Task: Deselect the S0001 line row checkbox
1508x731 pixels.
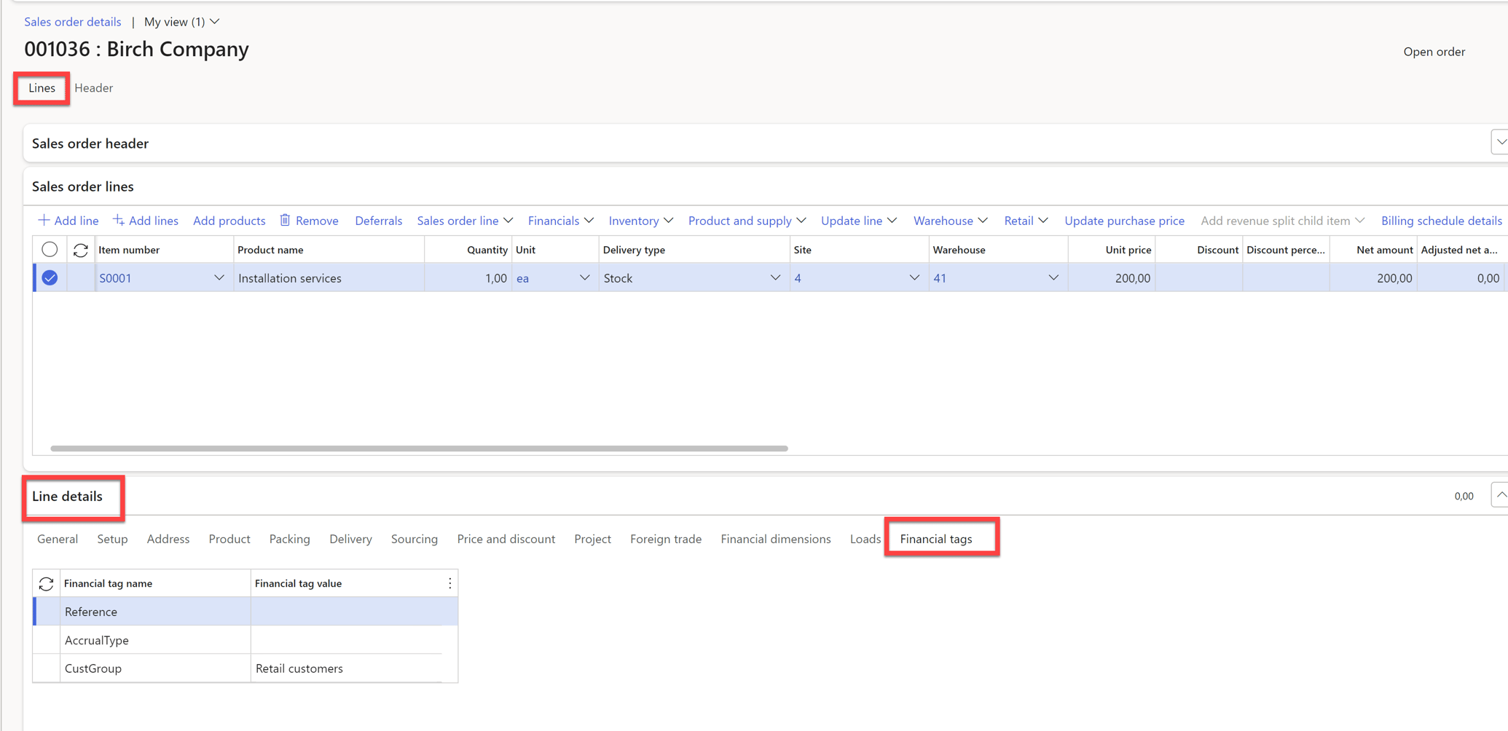Action: [x=49, y=277]
